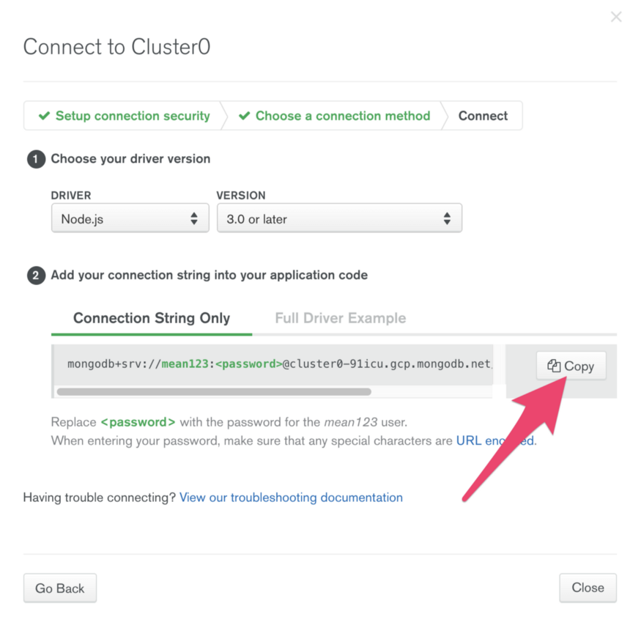Select the Connection String Only tab

point(151,318)
